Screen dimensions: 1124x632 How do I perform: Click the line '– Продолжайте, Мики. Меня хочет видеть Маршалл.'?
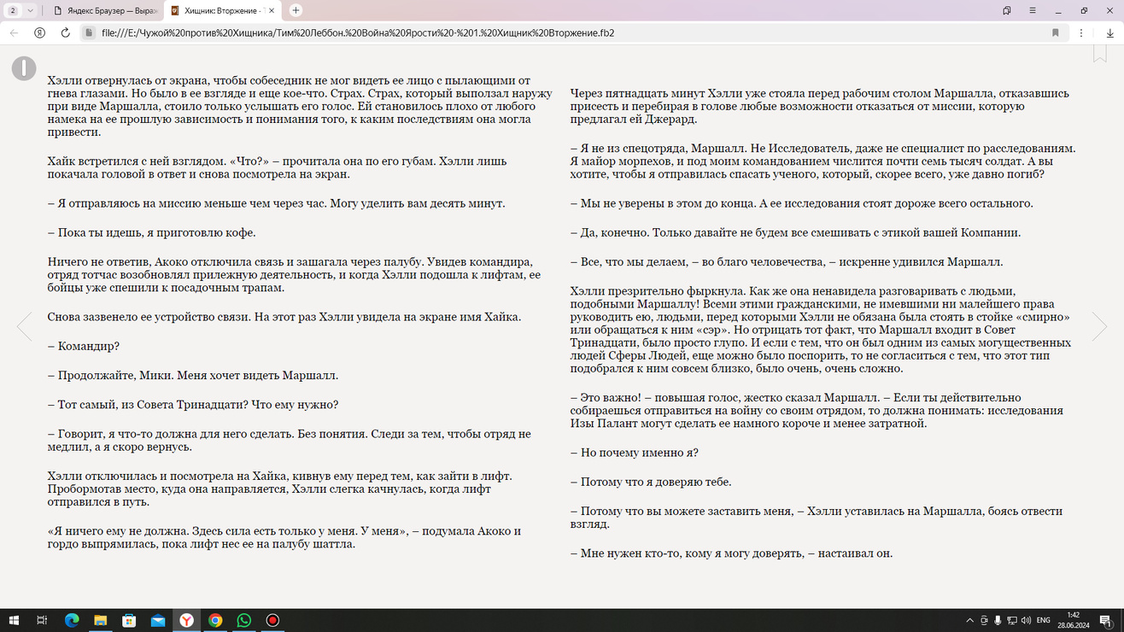coord(193,376)
